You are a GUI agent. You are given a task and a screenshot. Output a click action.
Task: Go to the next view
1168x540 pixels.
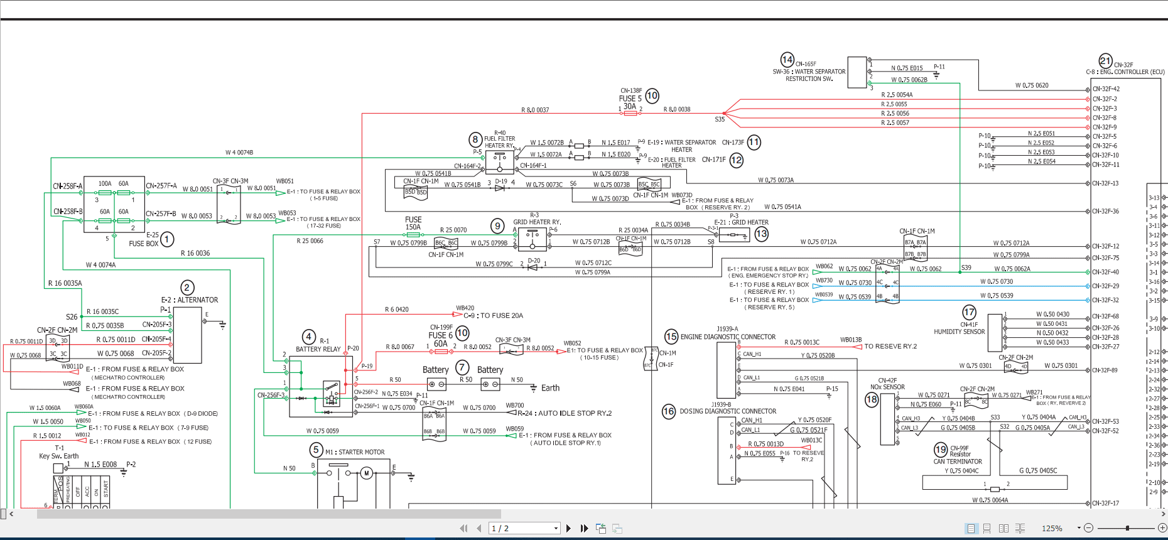617,529
